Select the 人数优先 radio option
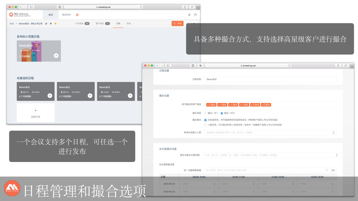Screen dimensions: 358x201 205,125
